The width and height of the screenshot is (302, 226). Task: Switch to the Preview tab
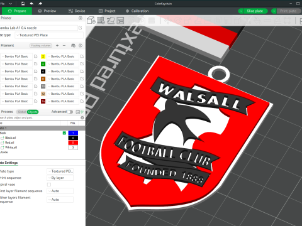(x=47, y=11)
